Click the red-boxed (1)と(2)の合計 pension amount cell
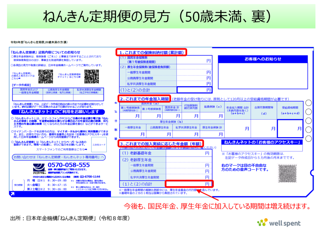 click(189, 184)
